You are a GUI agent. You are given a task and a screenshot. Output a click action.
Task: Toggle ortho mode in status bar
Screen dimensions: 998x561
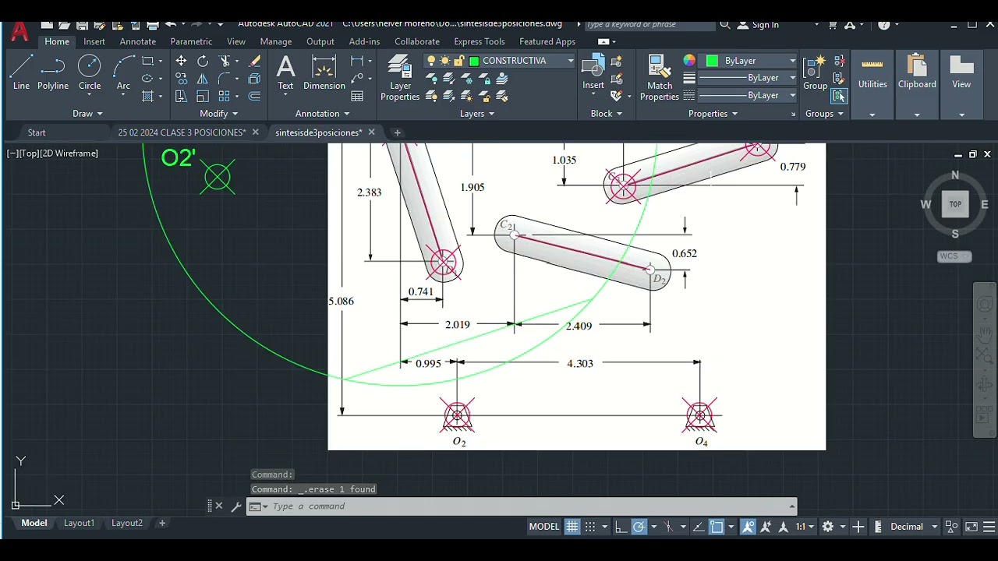click(621, 527)
